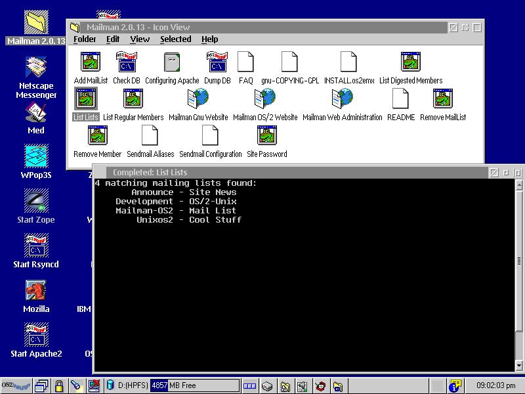525x394 pixels.
Task: Select the Netscape Messenger desktop icon
Action: [x=36, y=67]
